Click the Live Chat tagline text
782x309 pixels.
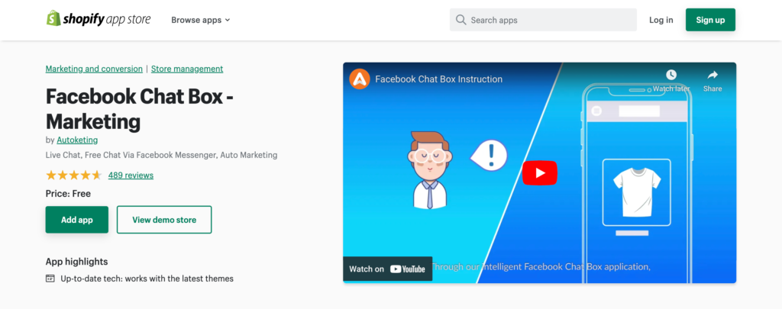point(162,155)
